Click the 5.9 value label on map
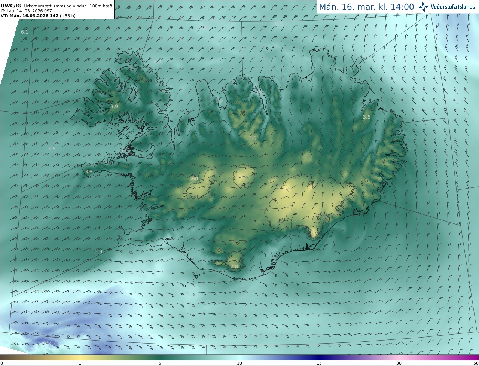The width and height of the screenshot is (479, 366). [x=98, y=252]
